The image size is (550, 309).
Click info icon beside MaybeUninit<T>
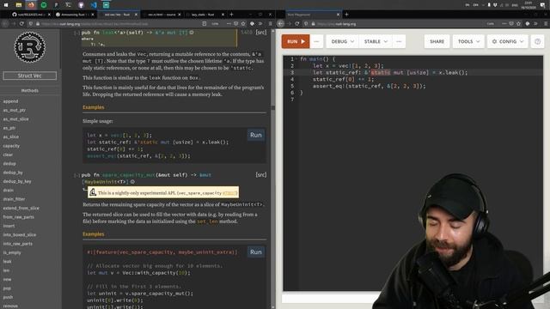[132, 182]
